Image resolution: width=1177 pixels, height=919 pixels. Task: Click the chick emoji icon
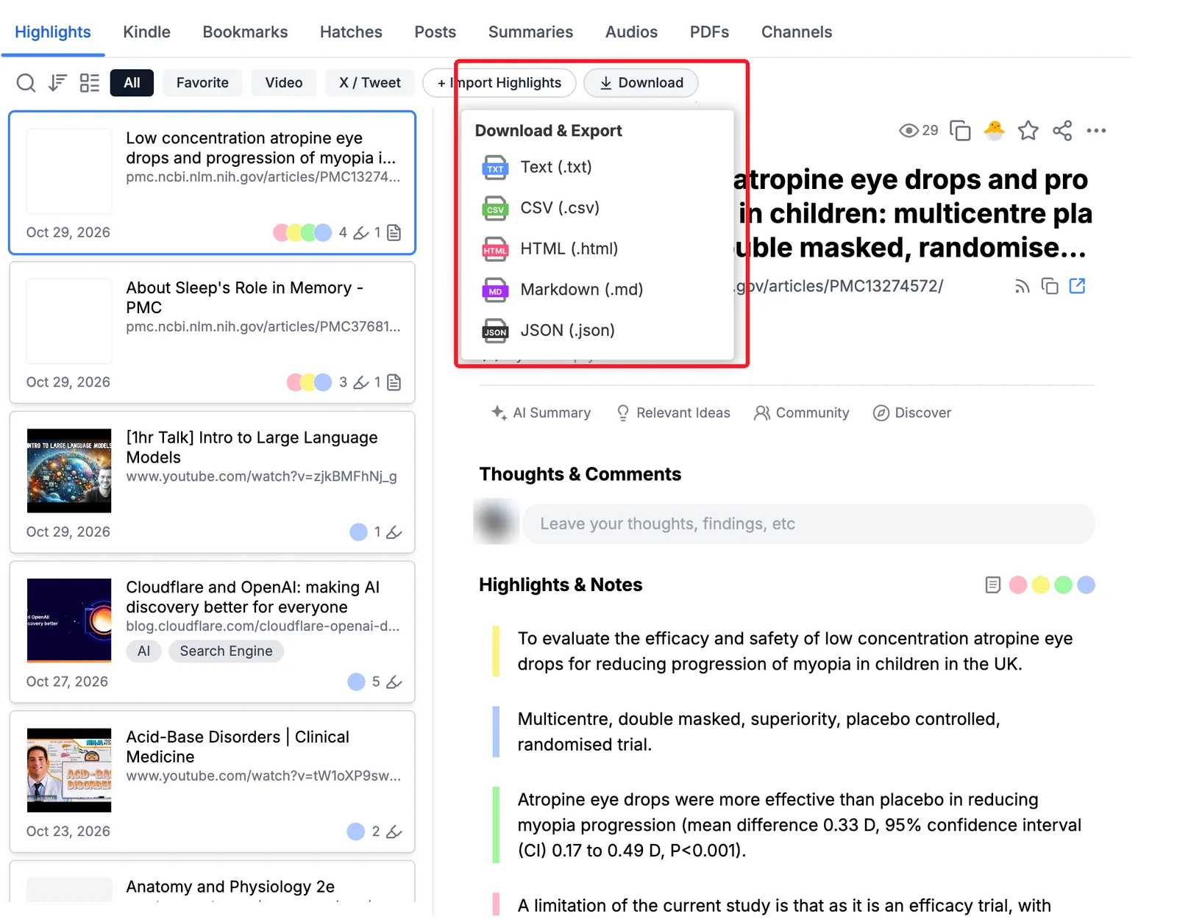pyautogui.click(x=994, y=130)
